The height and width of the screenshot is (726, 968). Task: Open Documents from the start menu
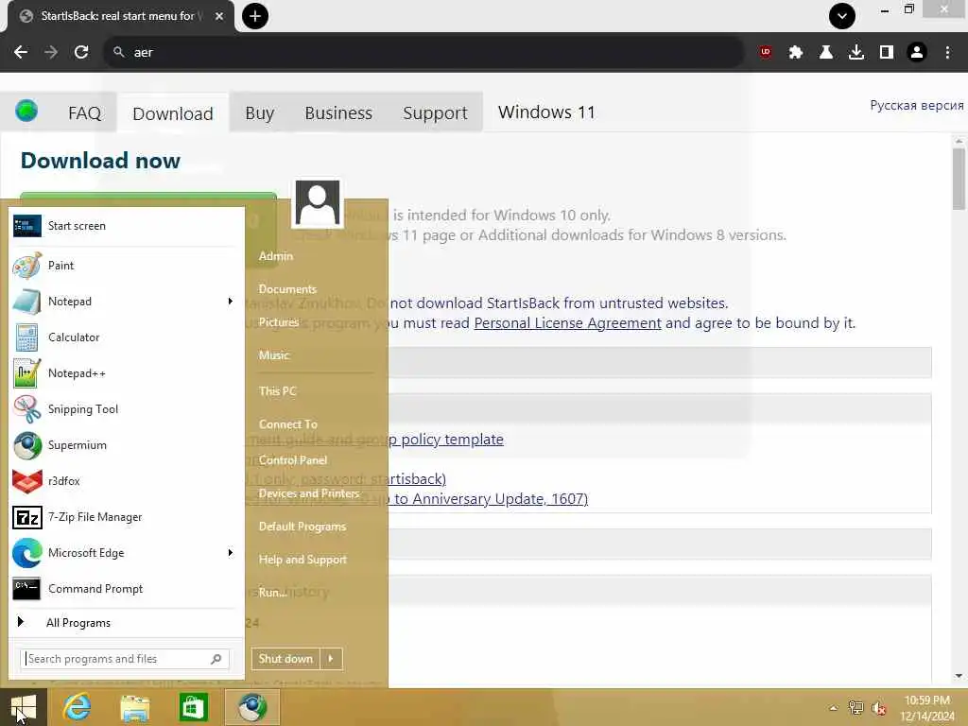(287, 289)
